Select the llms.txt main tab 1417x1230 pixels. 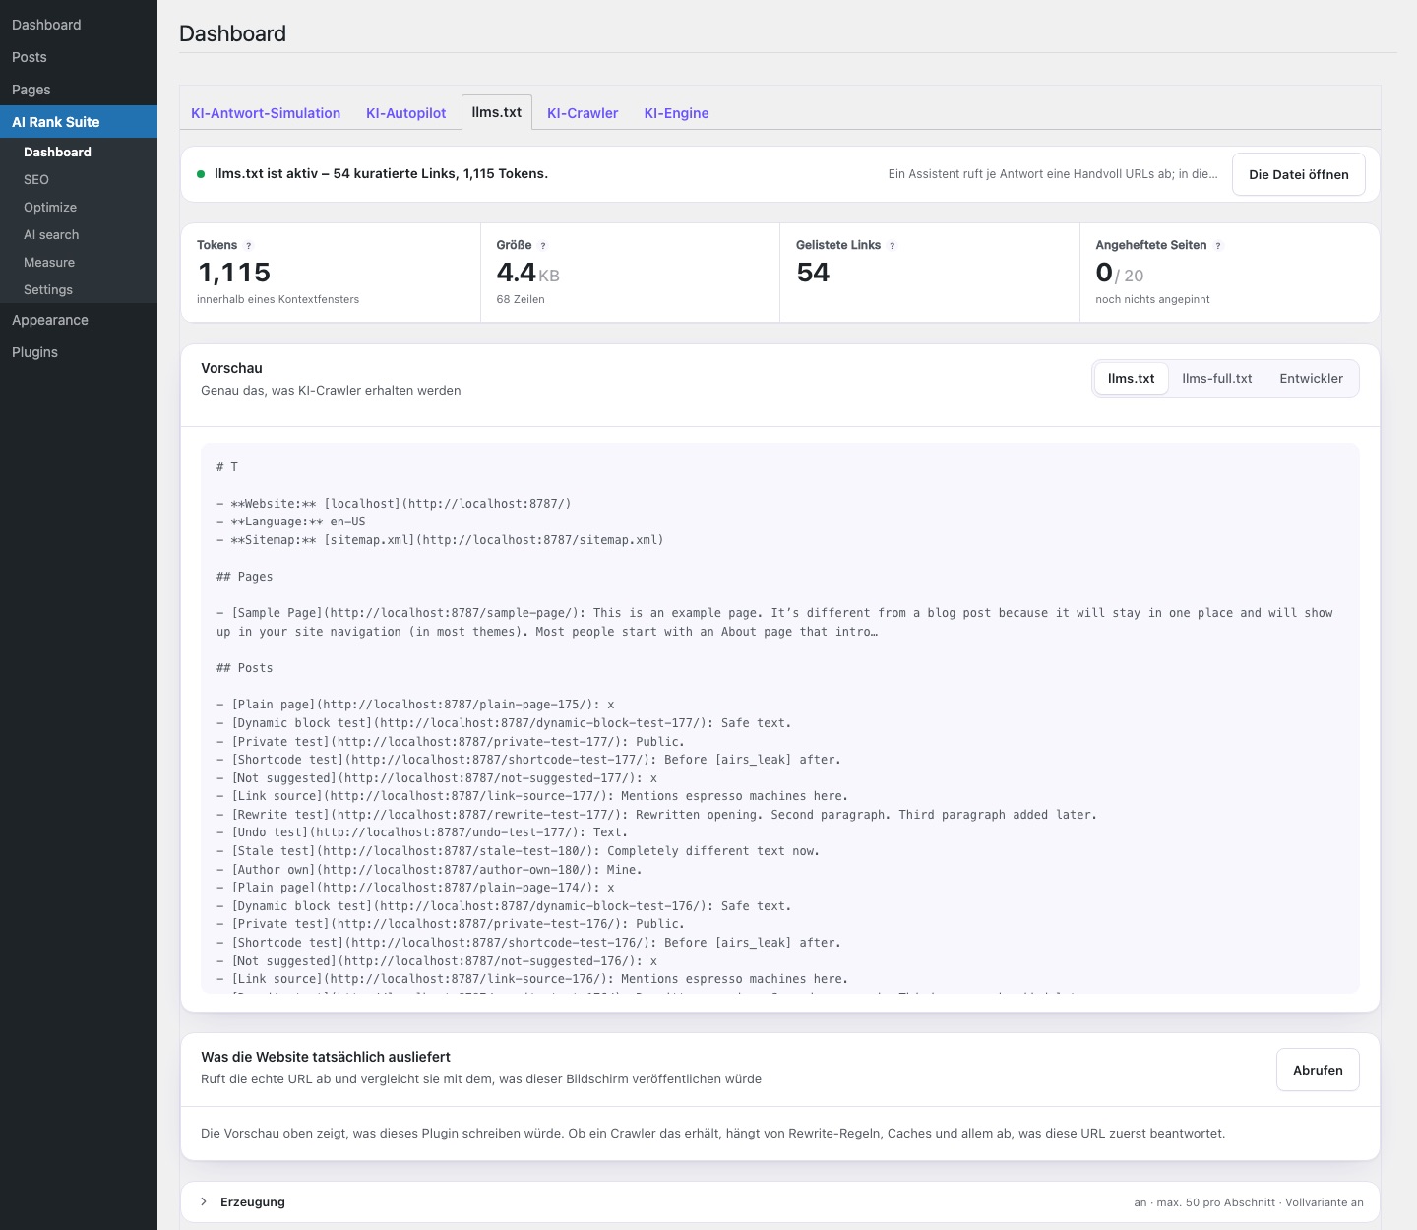[497, 112]
